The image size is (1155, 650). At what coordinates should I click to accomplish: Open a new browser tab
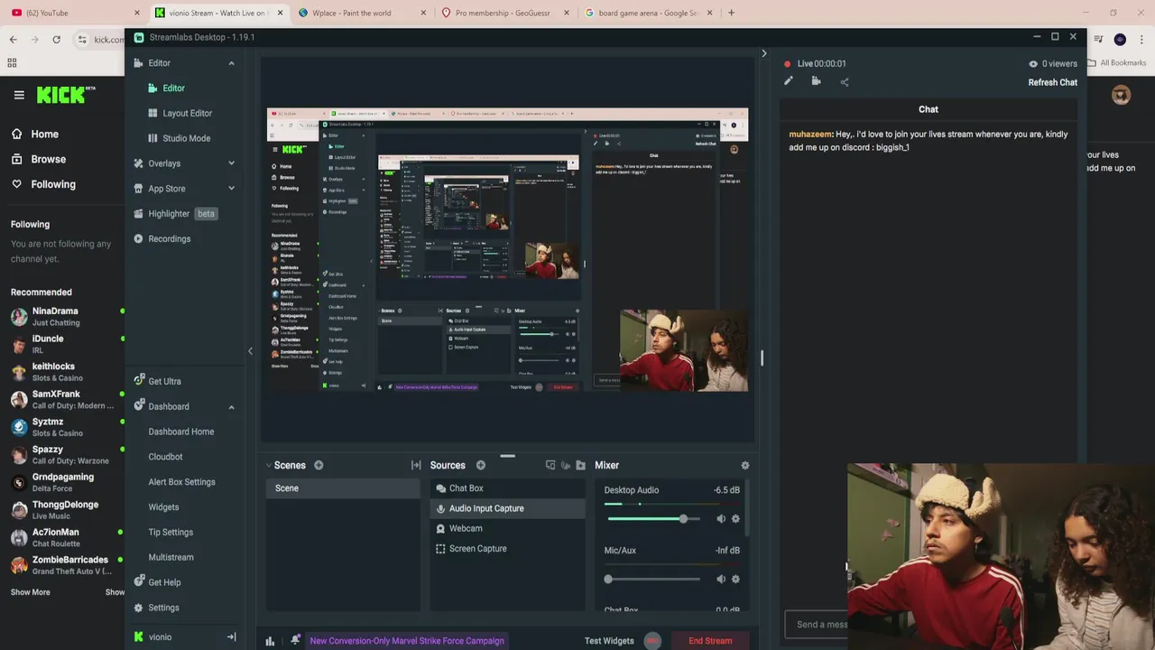point(731,13)
